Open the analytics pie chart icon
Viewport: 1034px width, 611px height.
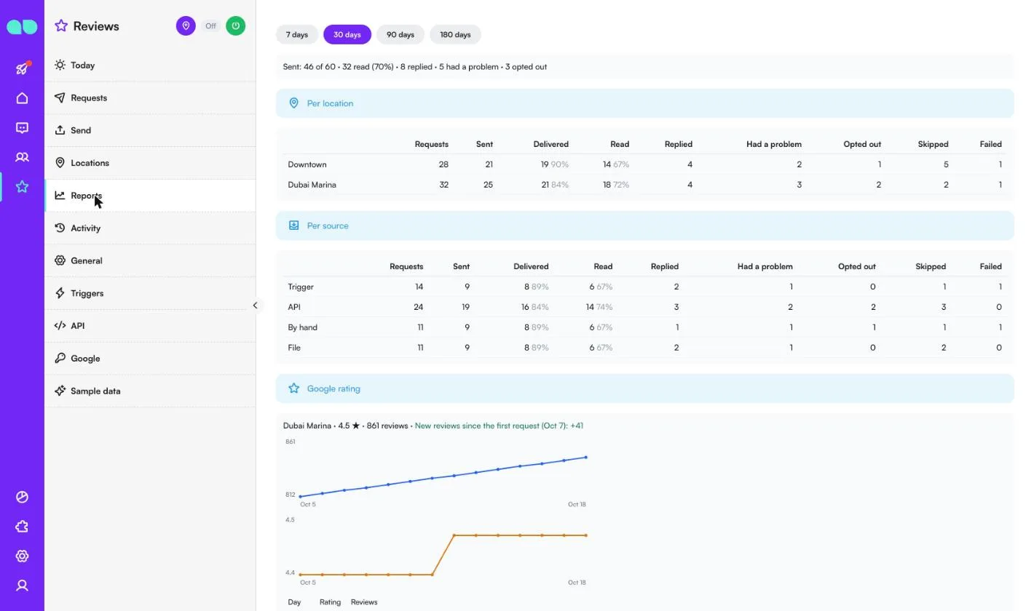tap(22, 497)
